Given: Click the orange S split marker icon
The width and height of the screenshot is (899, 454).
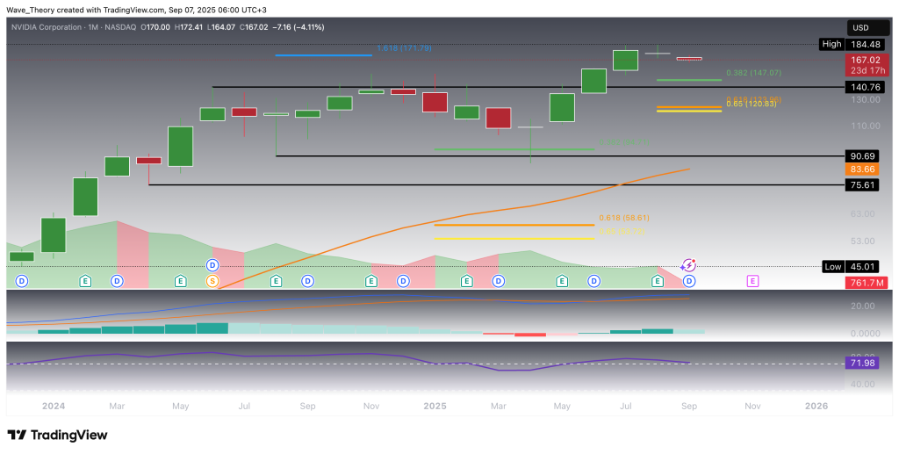Looking at the screenshot, I should pyautogui.click(x=212, y=281).
